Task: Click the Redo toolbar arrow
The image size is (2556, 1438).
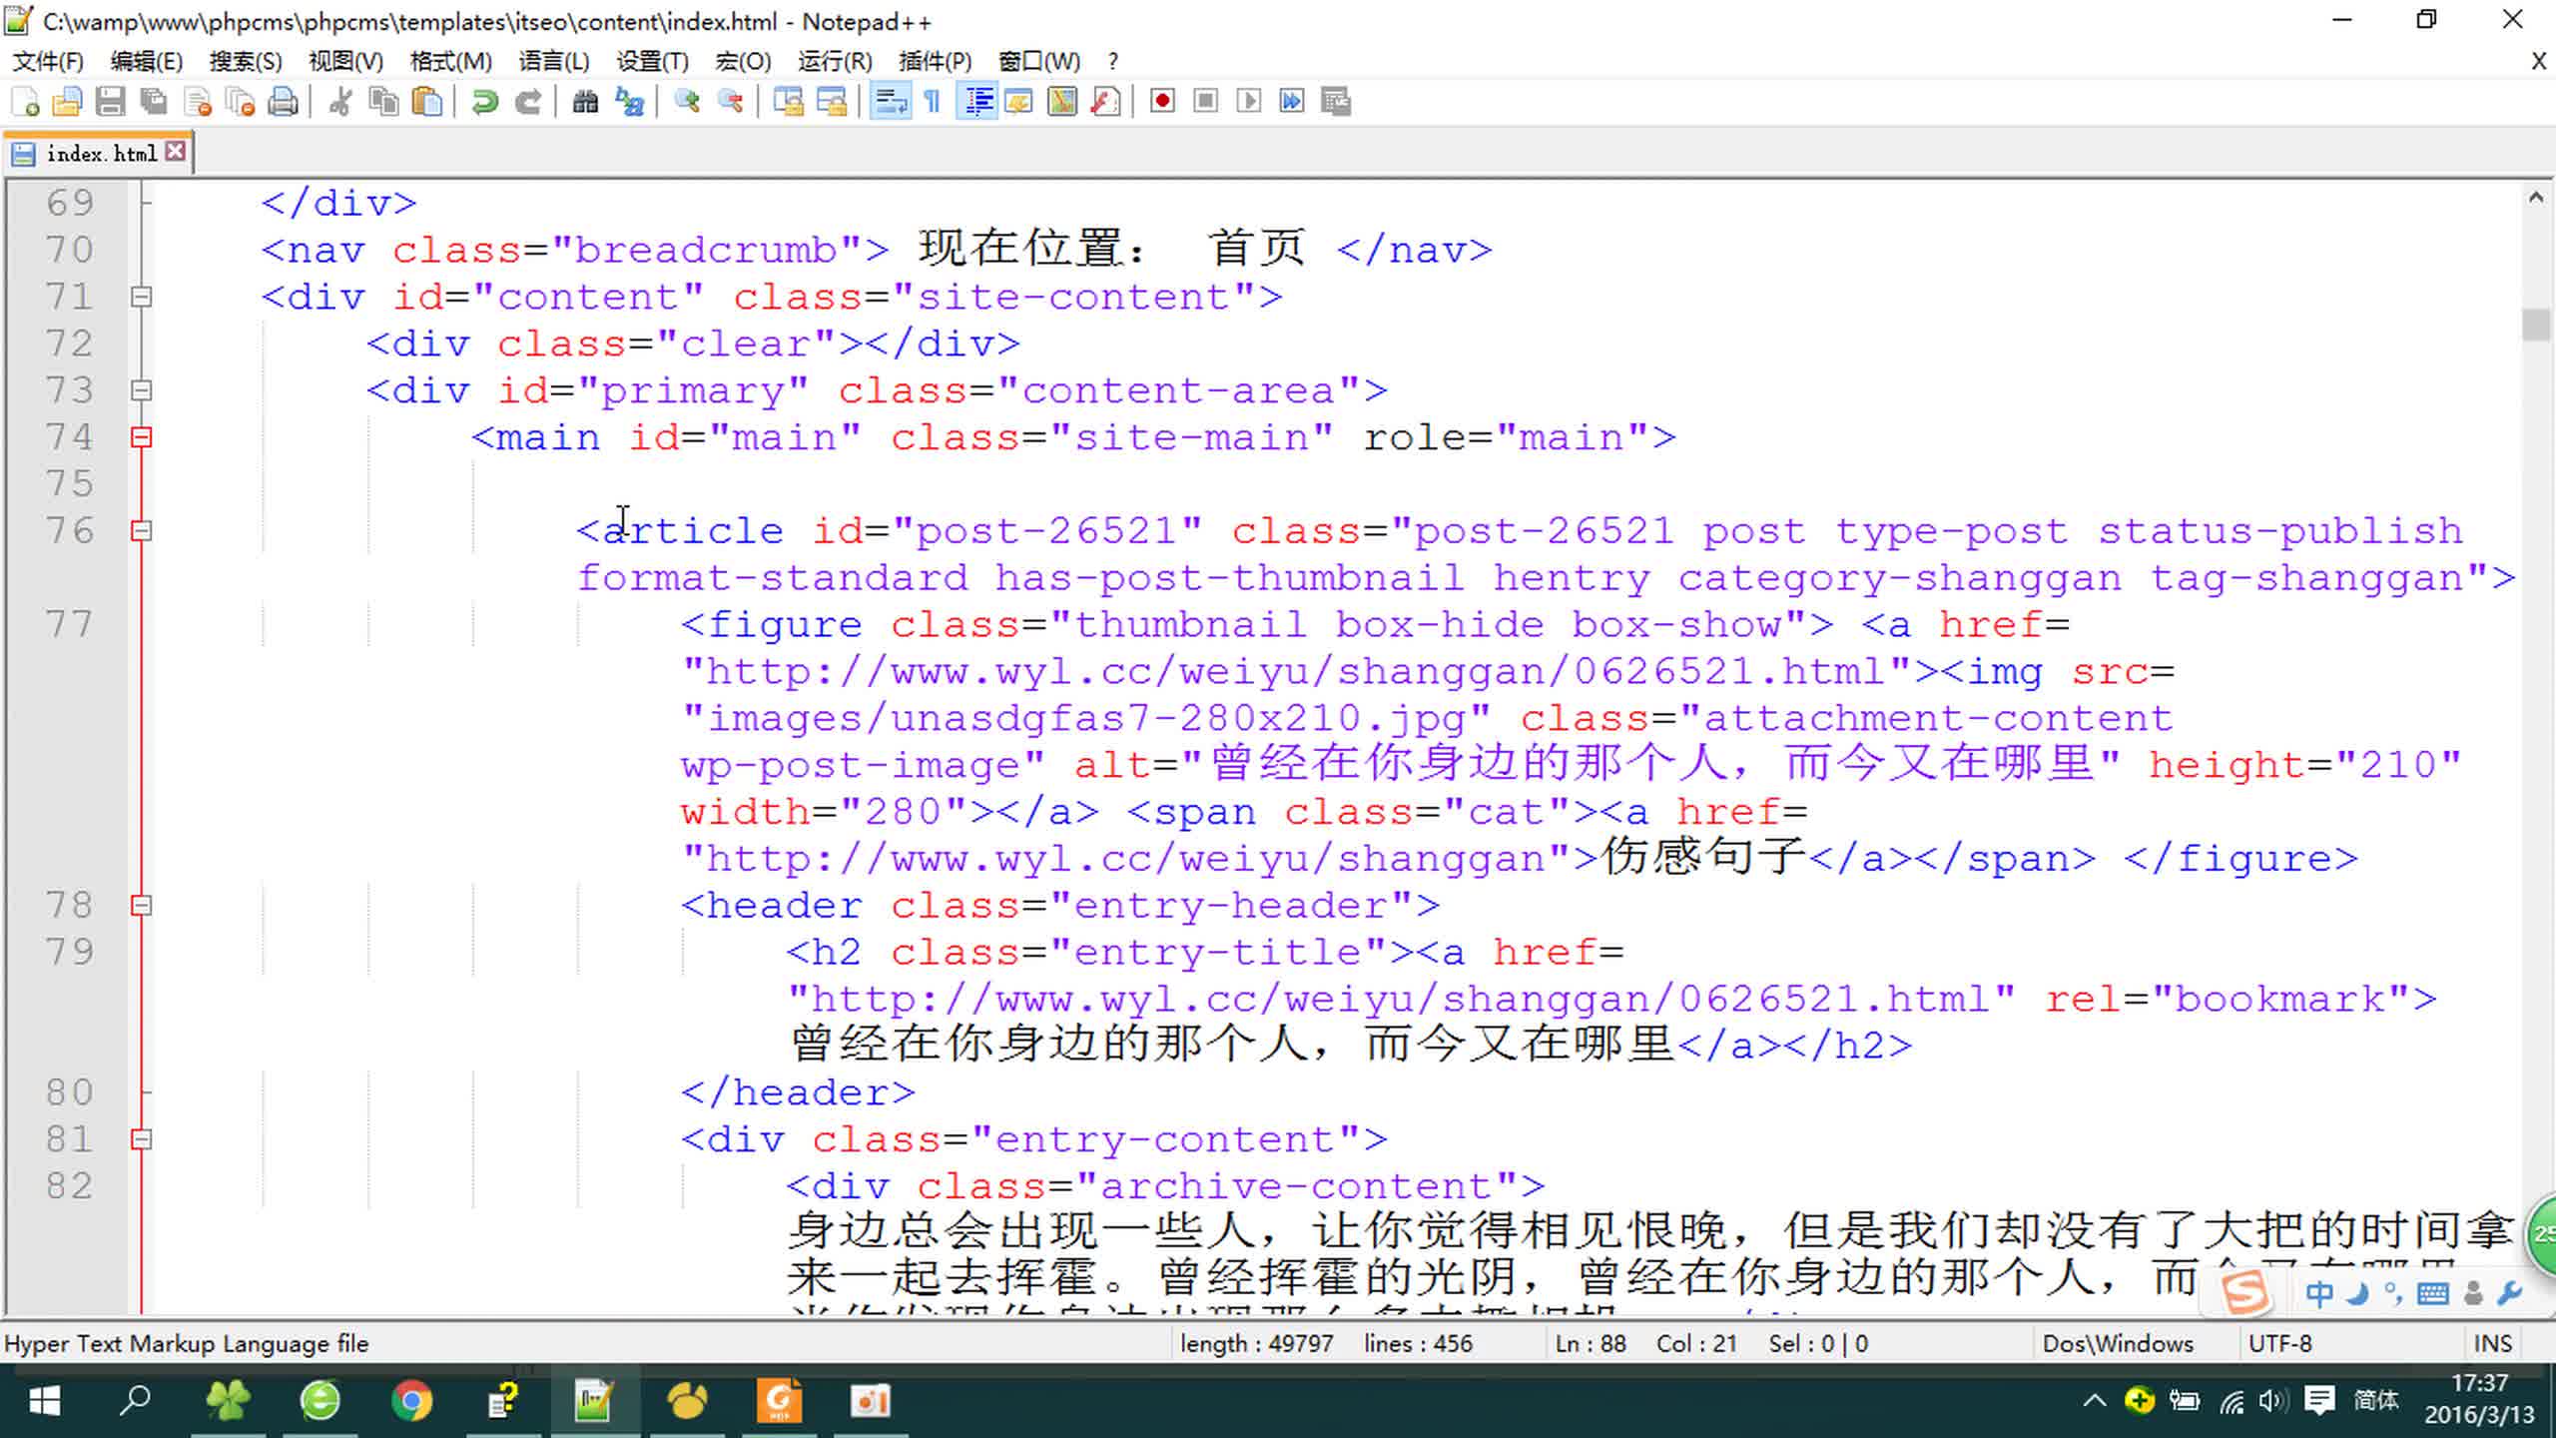Action: 528,101
